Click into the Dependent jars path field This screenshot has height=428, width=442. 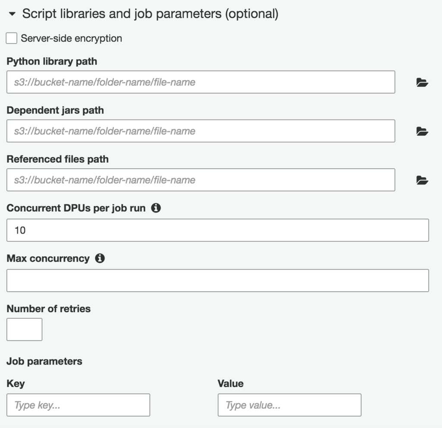click(x=201, y=131)
